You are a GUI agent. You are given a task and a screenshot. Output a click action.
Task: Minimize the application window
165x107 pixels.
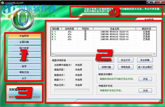149,2
